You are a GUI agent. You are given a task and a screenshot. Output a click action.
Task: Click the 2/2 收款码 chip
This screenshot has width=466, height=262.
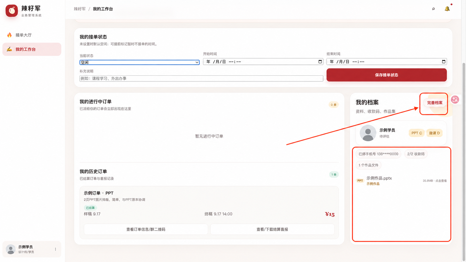[x=416, y=154]
